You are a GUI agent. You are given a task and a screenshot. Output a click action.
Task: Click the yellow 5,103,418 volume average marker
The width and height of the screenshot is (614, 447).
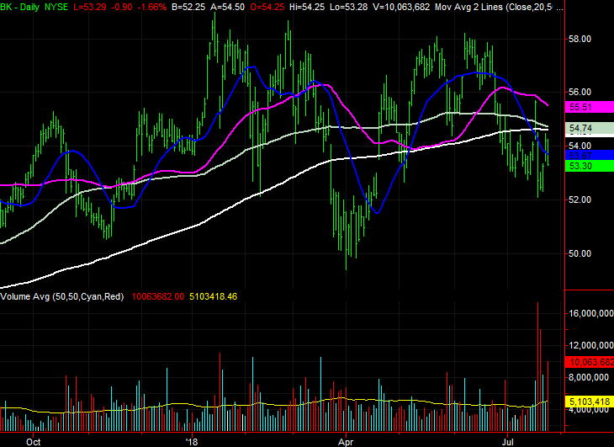(590, 402)
